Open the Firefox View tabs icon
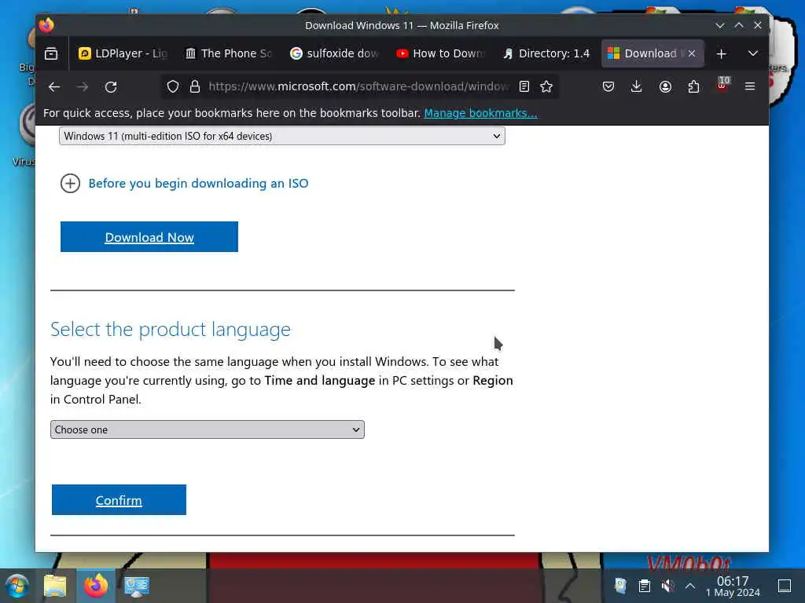This screenshot has height=603, width=805. point(51,53)
